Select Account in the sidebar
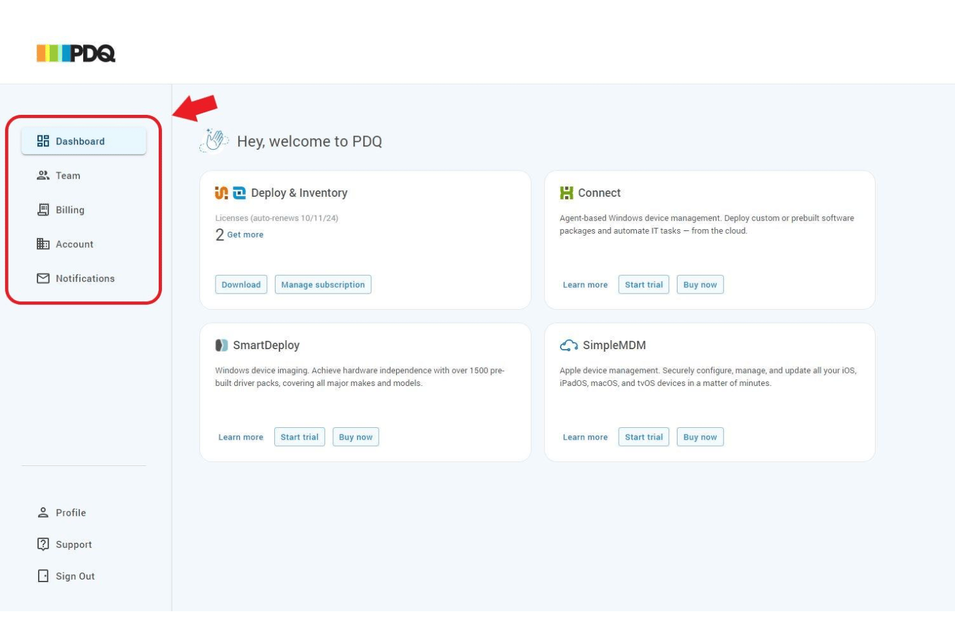The image size is (955, 637). click(84, 244)
